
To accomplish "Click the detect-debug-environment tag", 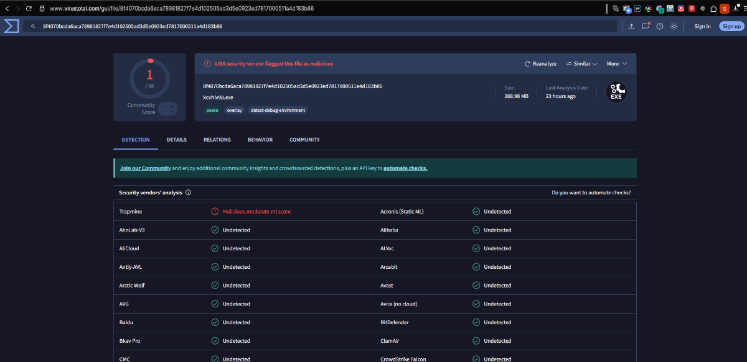I will click(278, 110).
